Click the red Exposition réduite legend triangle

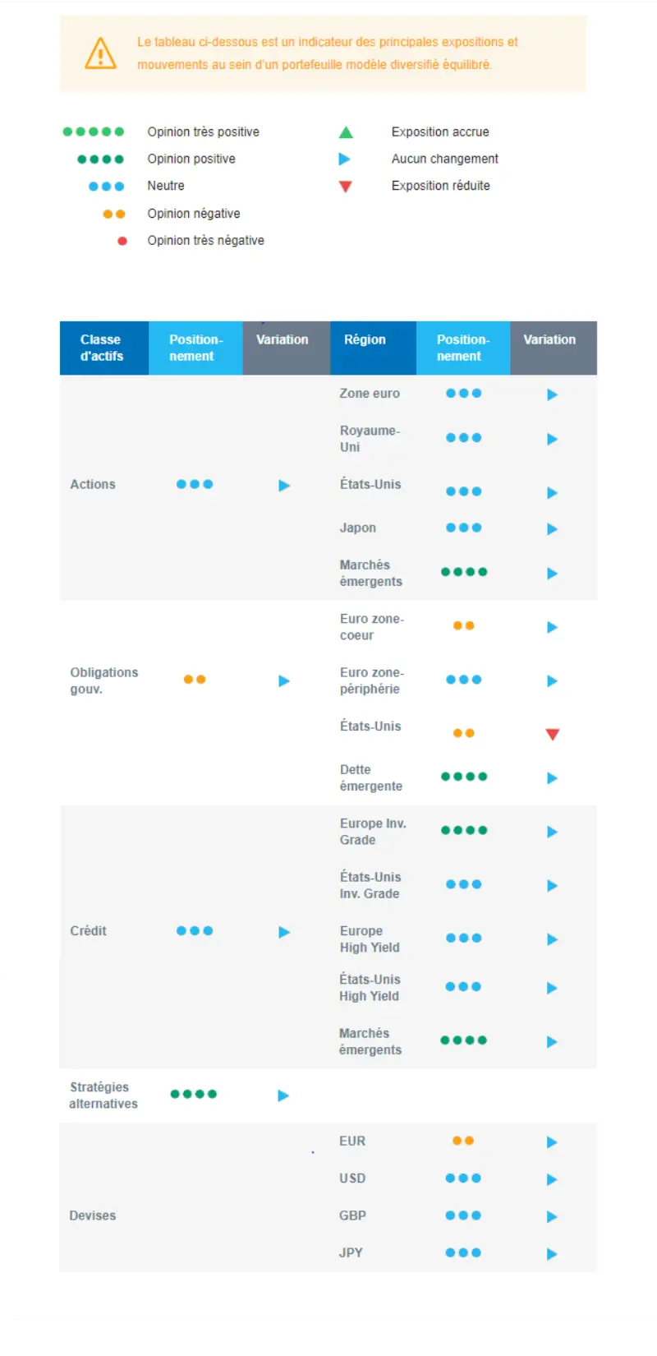tap(346, 187)
